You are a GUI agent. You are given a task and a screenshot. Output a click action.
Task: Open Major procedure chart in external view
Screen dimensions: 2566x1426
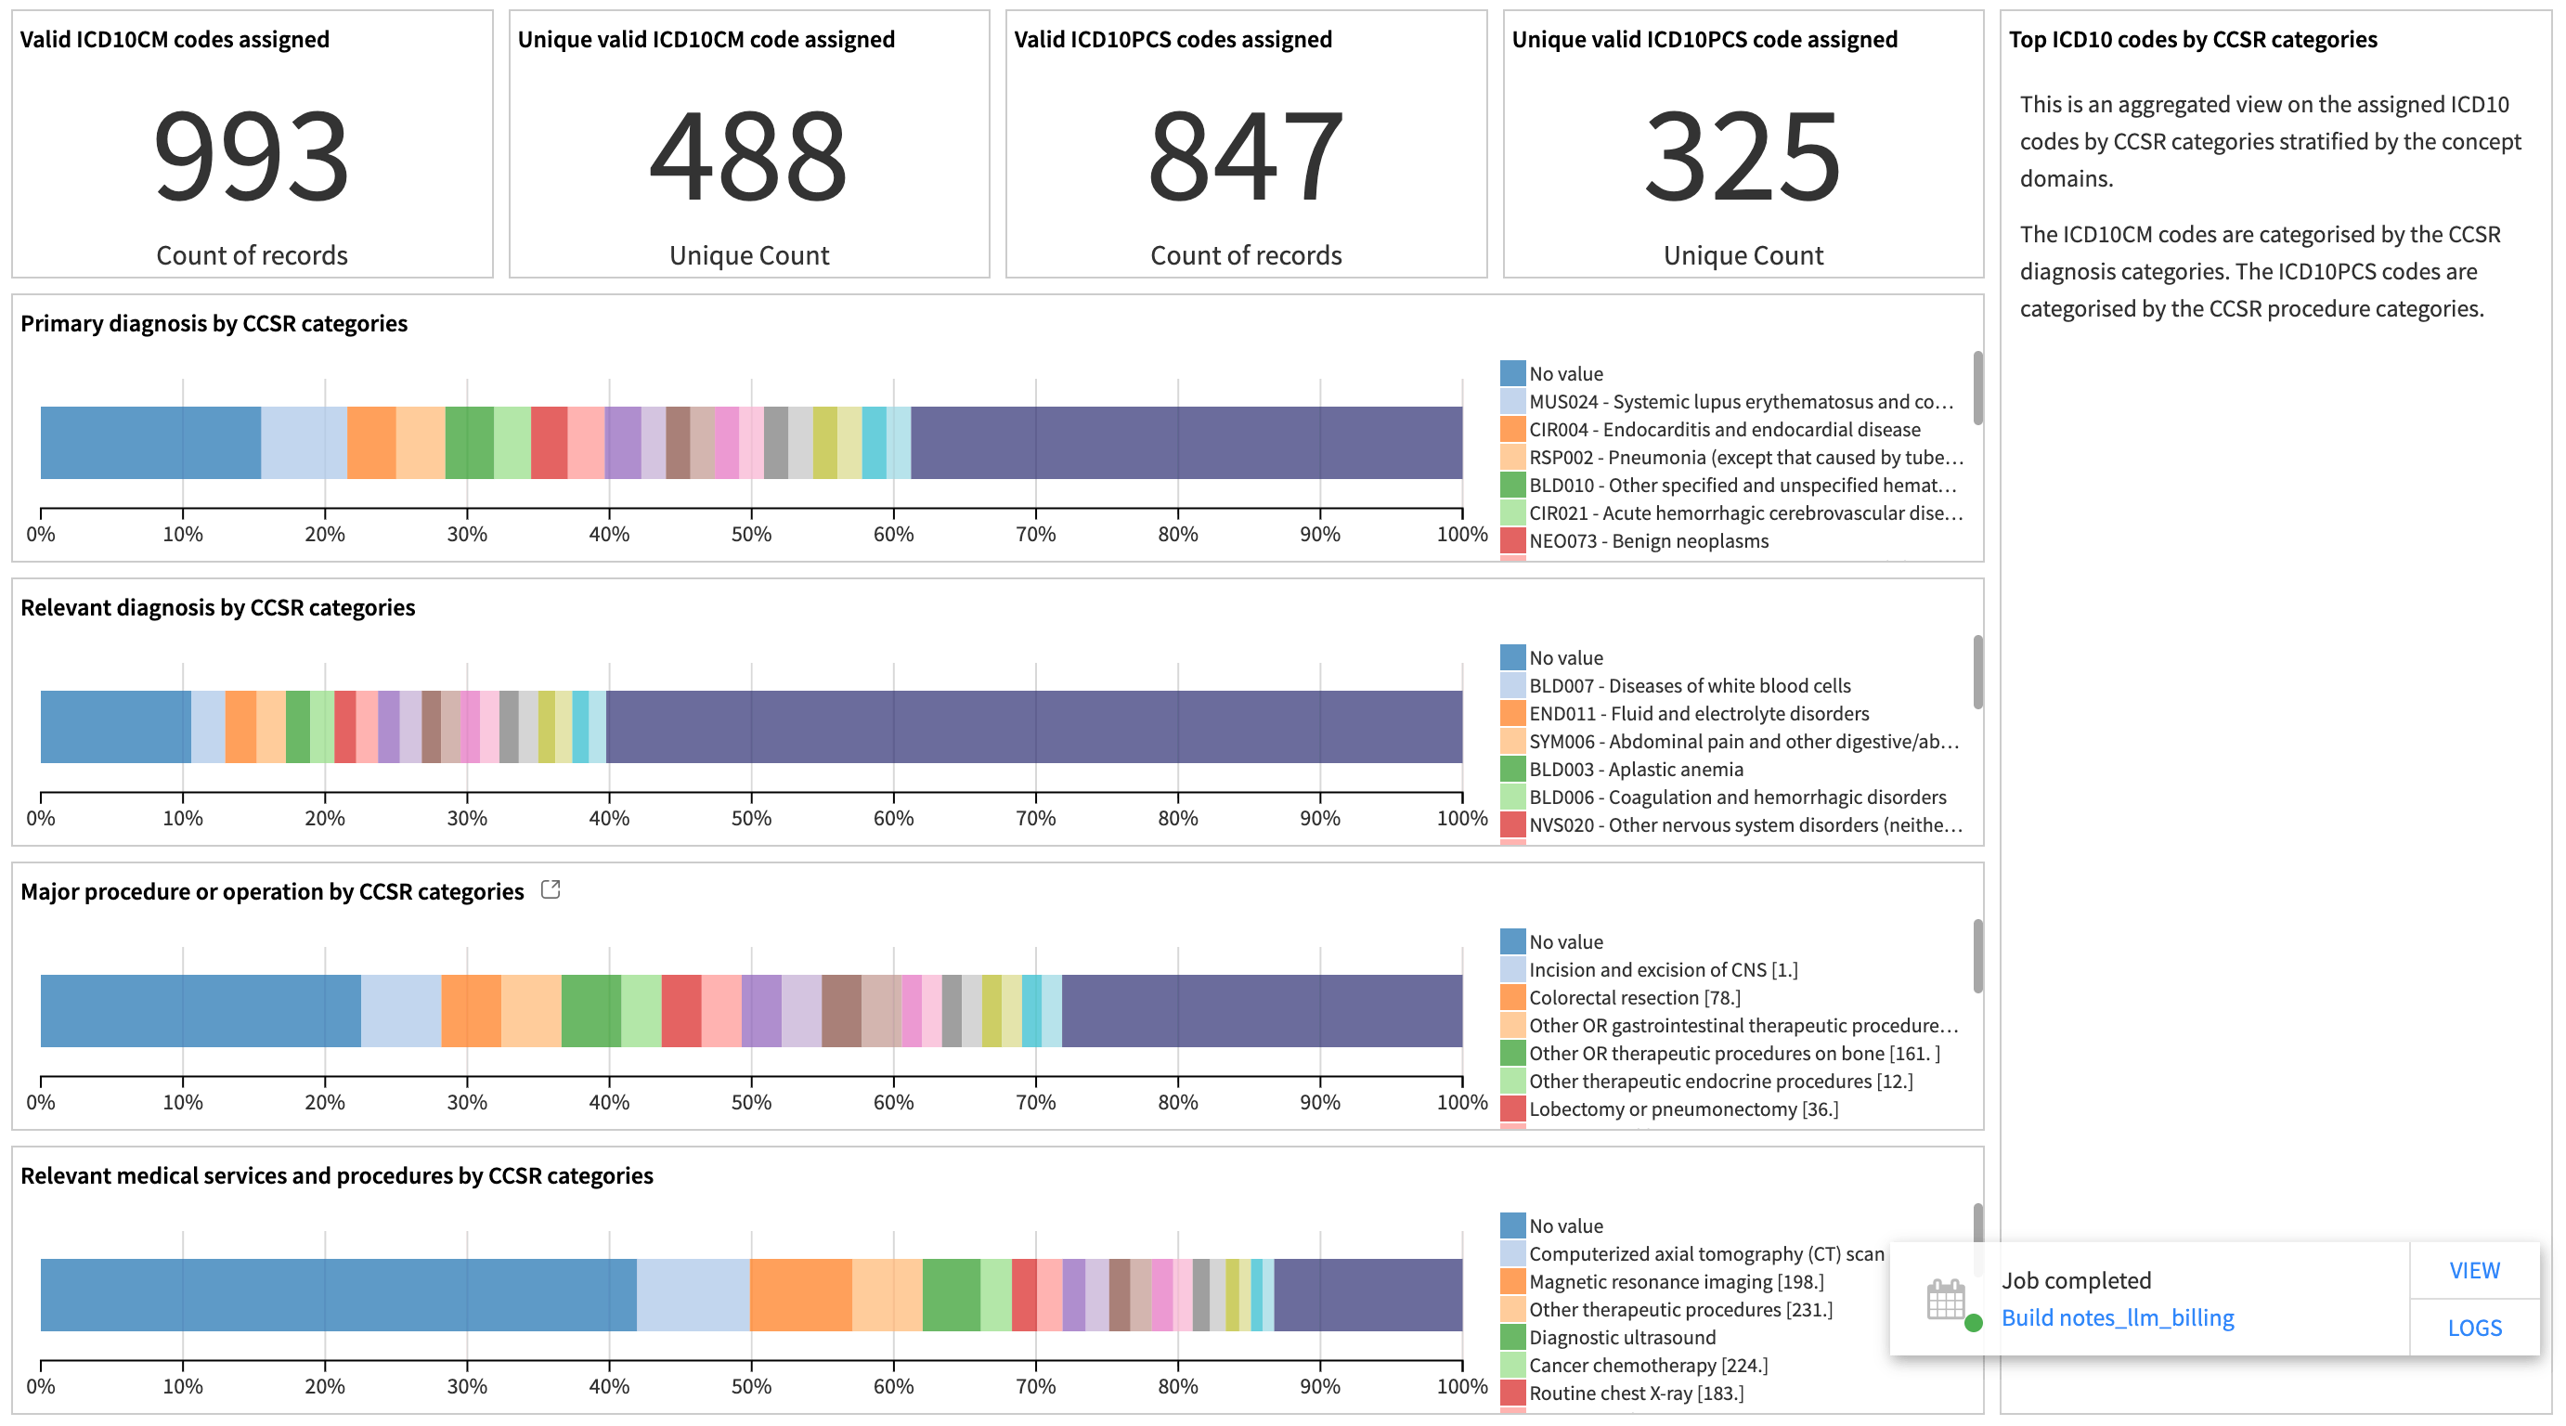click(x=551, y=889)
